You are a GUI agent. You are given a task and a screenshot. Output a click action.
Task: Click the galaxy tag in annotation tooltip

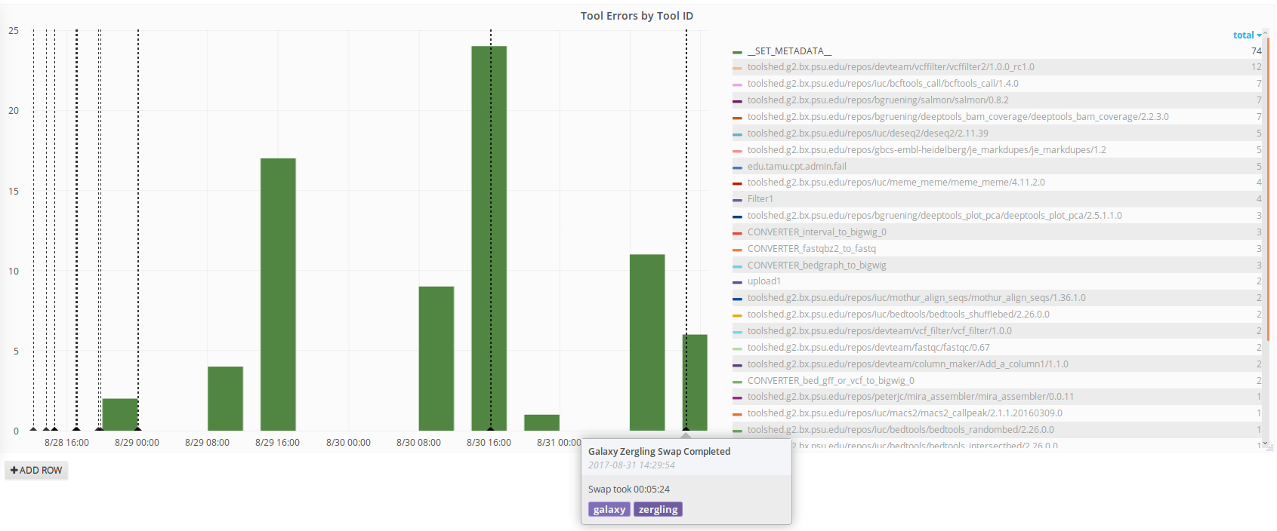[x=609, y=510]
